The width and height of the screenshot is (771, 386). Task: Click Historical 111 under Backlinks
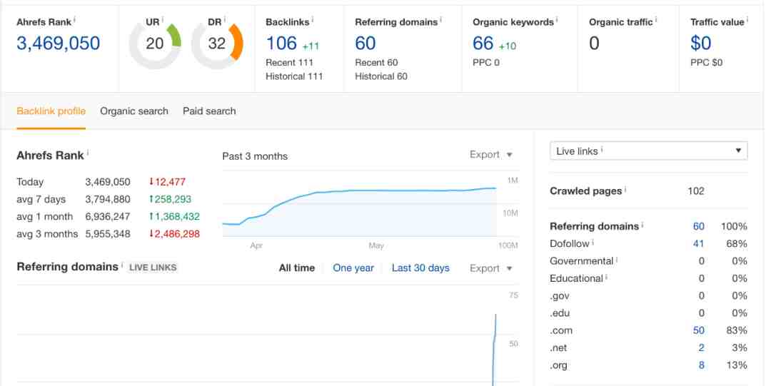click(294, 76)
